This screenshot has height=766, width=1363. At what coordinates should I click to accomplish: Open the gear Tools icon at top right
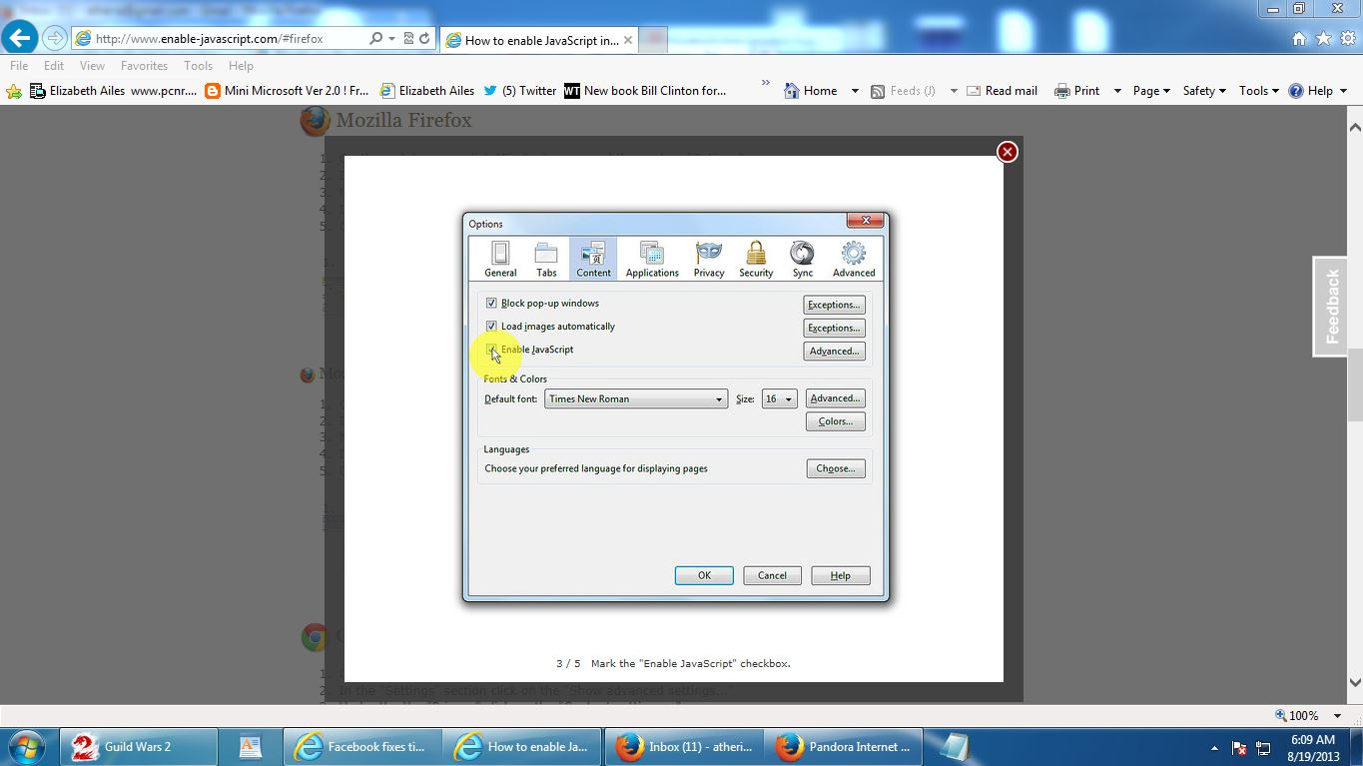[1347, 39]
